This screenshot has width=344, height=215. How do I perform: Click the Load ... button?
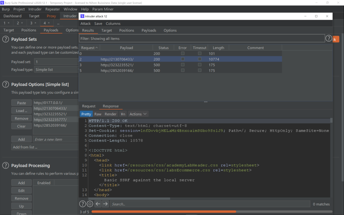pyautogui.click(x=21, y=111)
